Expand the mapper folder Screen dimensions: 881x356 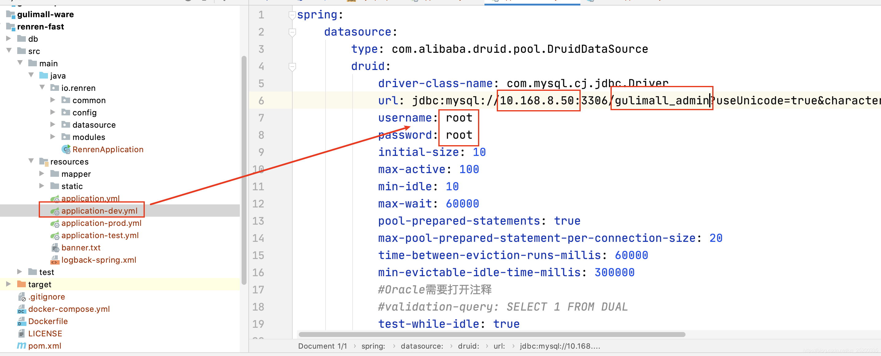point(42,173)
